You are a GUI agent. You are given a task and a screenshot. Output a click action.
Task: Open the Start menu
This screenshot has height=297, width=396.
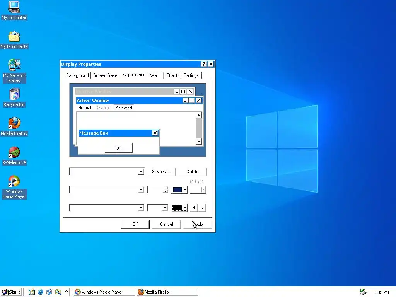point(11,292)
